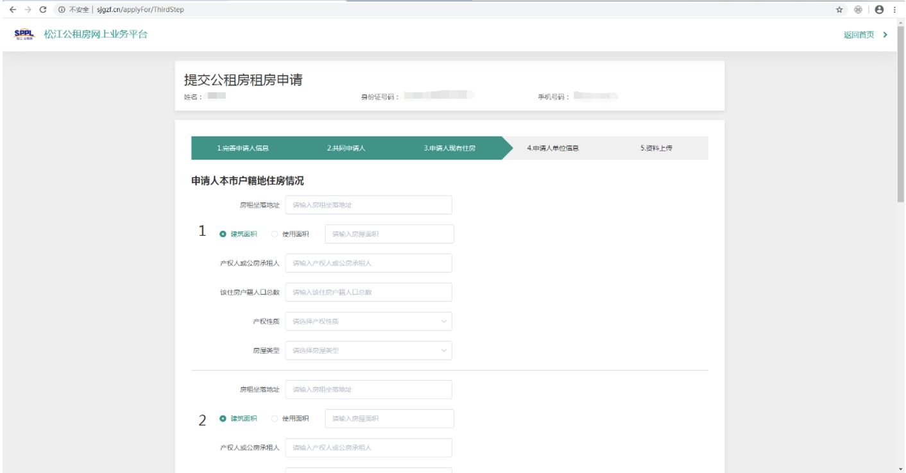Screen dimensions: 906x473
Task: Select 建筑面积 radio in section 1
Action: pos(223,234)
